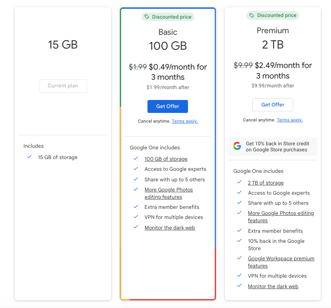Viewport: 331px width, 308px height.
Task: Click the disabled Current plan button
Action: click(x=63, y=86)
